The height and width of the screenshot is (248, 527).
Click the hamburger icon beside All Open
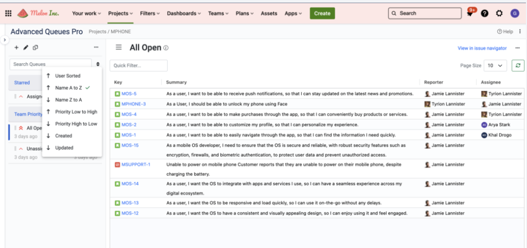(x=119, y=48)
